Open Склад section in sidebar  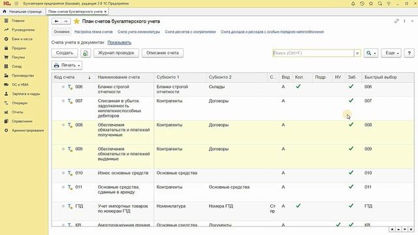(x=16, y=67)
